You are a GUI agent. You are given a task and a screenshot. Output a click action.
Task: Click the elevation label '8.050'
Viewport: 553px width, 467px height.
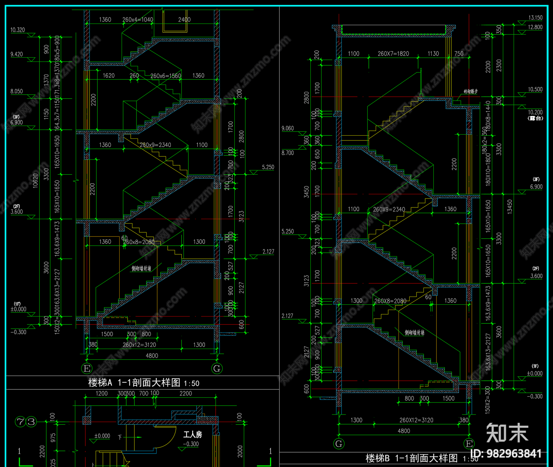(x=17, y=91)
